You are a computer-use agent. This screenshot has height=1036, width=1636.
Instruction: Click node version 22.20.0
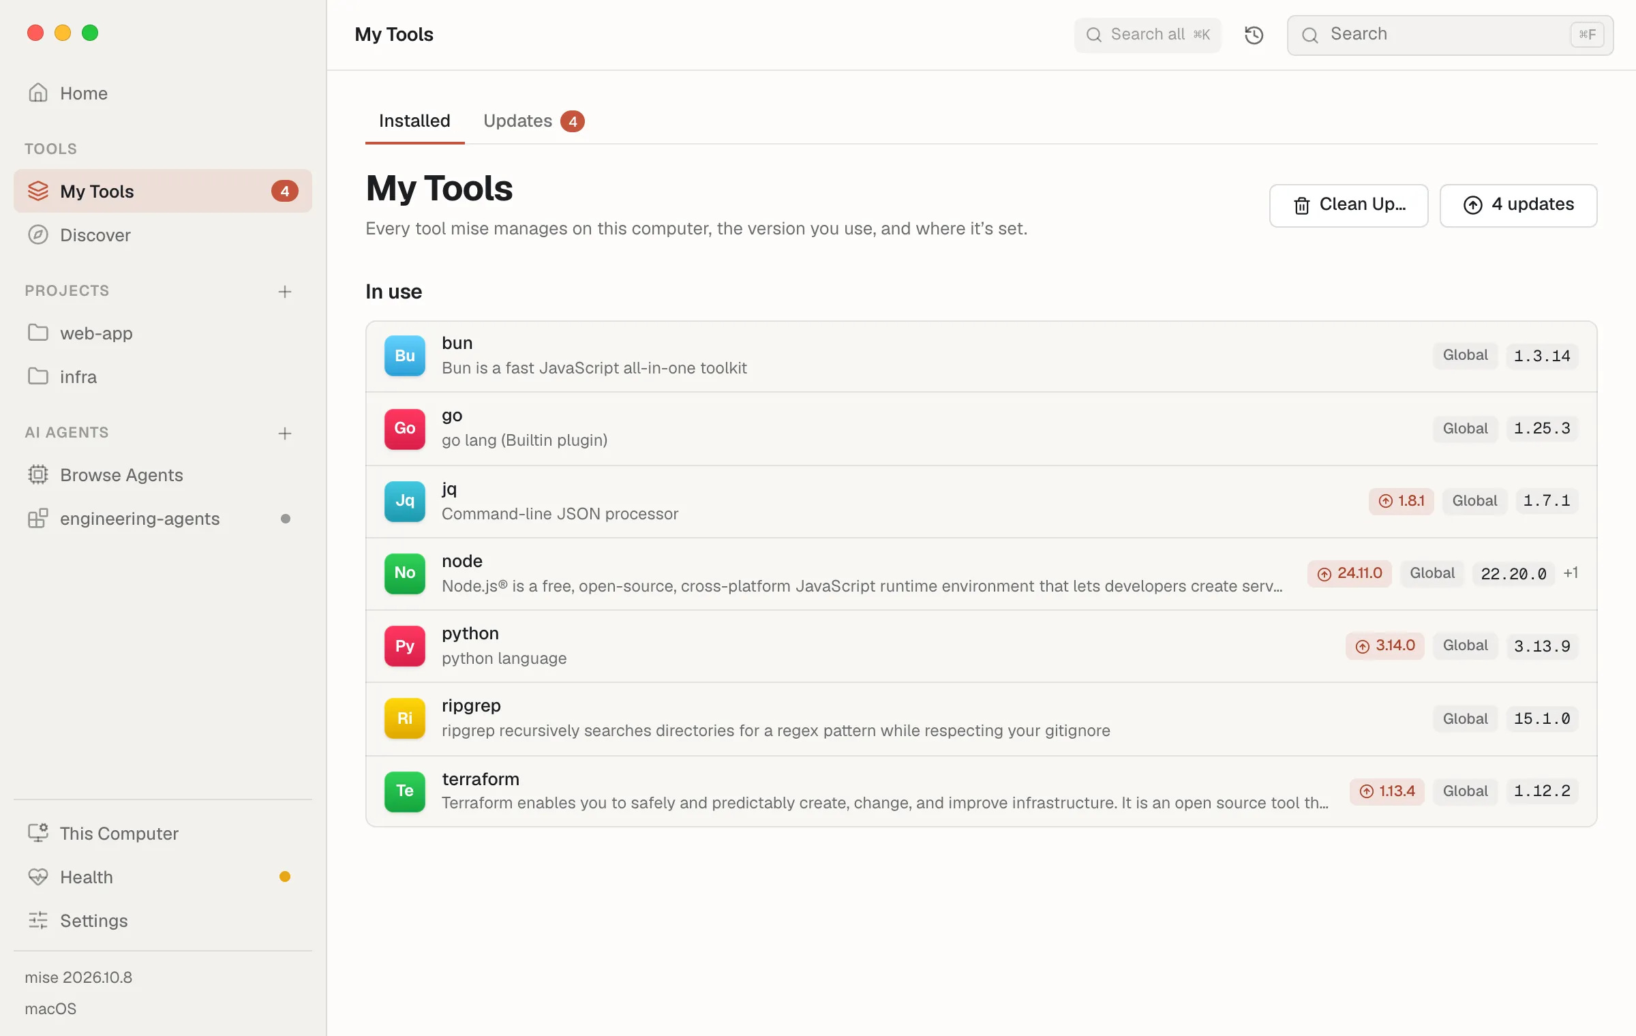tap(1513, 573)
